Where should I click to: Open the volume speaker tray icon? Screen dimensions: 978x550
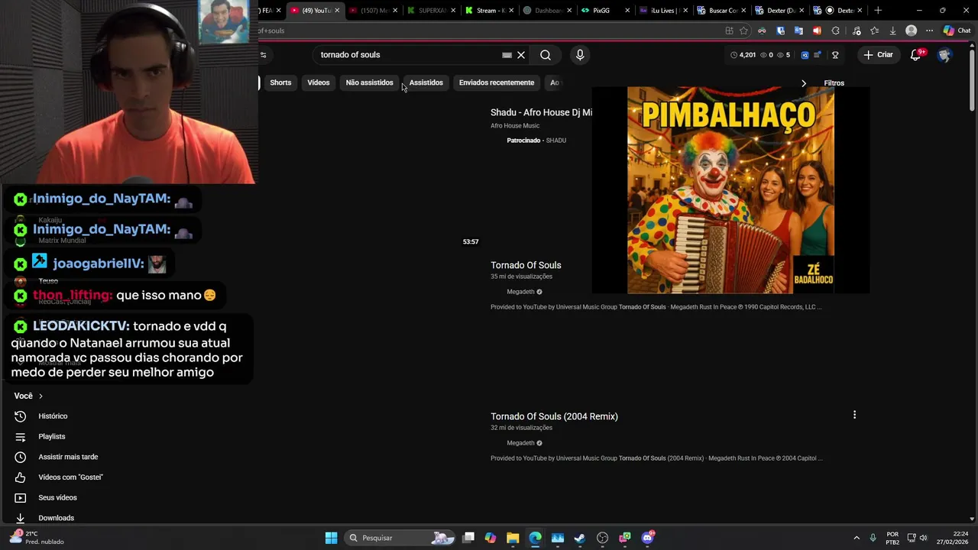[x=923, y=538]
